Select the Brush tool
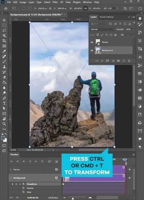Viewport: 144px width, 200px height. pos(4,62)
